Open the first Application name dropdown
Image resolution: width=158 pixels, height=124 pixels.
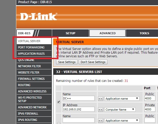coord(122,99)
